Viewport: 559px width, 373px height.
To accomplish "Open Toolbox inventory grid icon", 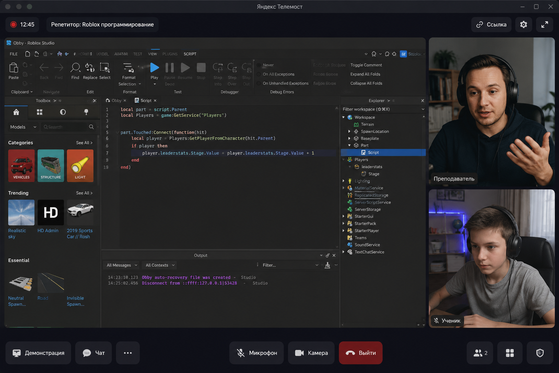I will point(40,112).
